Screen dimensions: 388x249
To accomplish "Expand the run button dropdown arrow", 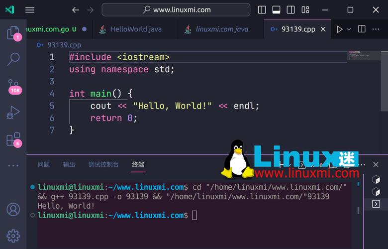I will click(x=349, y=29).
